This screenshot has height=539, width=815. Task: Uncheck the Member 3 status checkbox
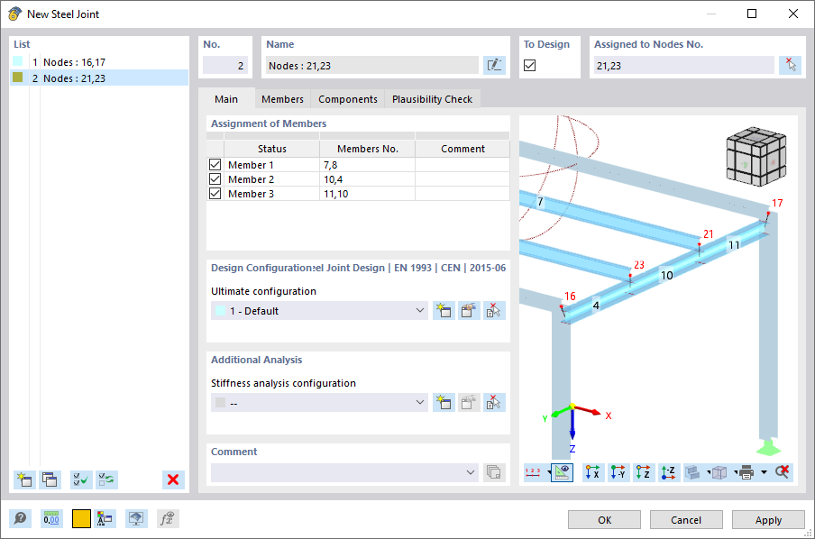coord(215,194)
